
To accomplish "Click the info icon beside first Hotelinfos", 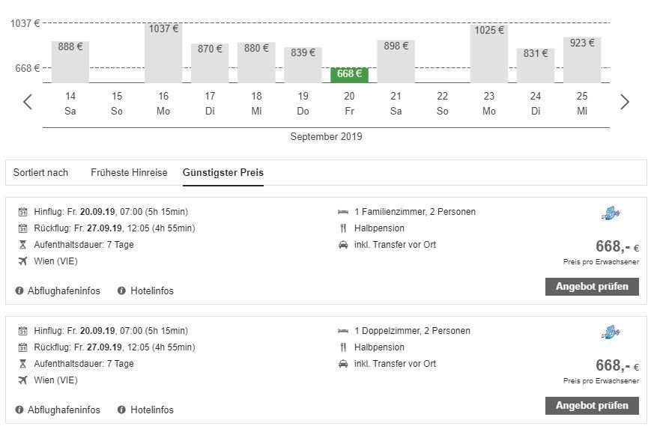I will [121, 290].
